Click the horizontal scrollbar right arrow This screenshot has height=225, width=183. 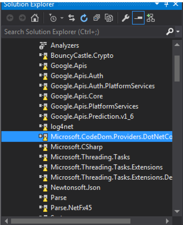[167, 221]
